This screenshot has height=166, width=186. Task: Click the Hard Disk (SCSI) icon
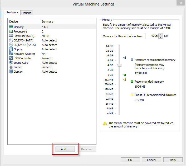click(x=11, y=36)
